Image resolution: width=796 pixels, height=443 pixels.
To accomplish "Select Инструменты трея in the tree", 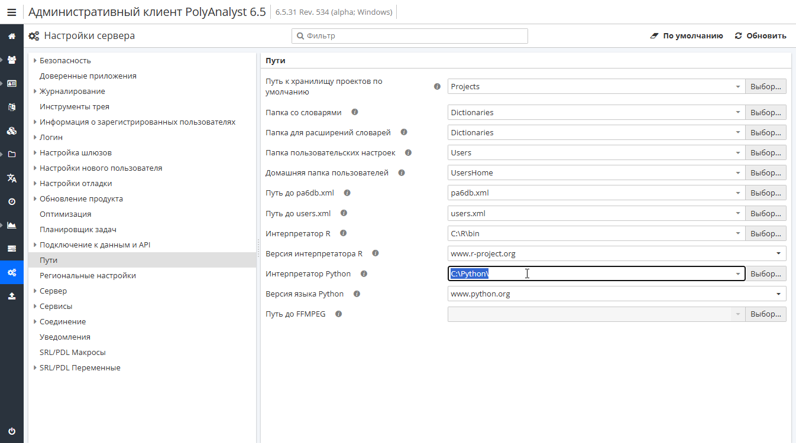I will 75,106.
